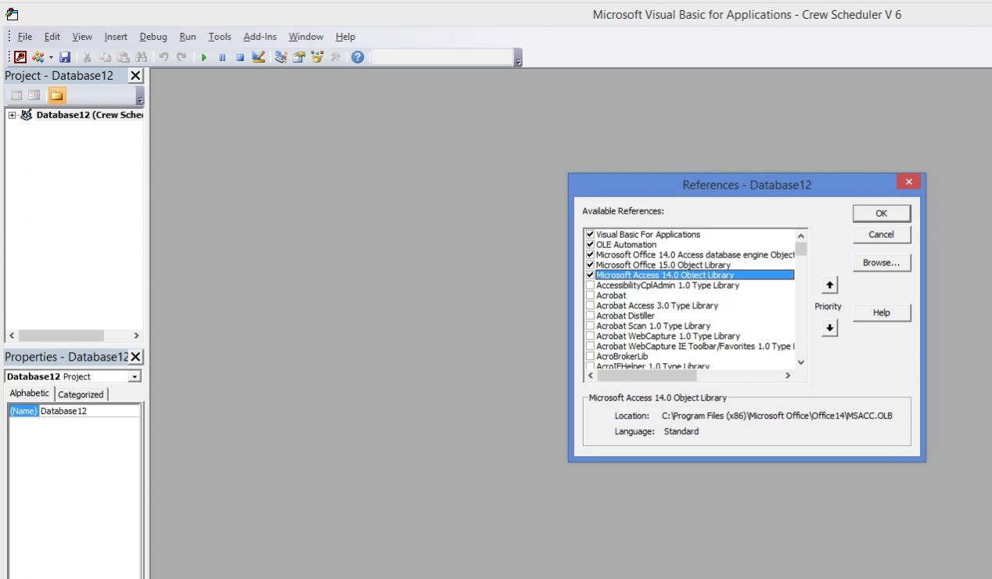The height and width of the screenshot is (579, 992).
Task: Open the Add-Ins menu
Action: click(260, 37)
